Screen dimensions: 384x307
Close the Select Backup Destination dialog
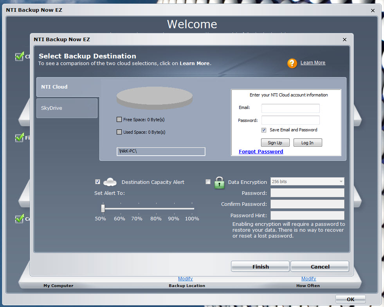(x=344, y=40)
